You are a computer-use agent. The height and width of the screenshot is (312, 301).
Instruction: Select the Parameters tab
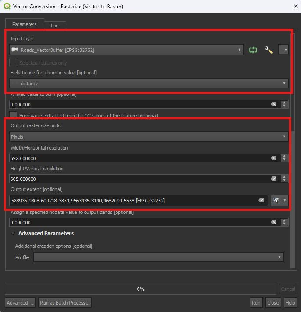pyautogui.click(x=25, y=24)
